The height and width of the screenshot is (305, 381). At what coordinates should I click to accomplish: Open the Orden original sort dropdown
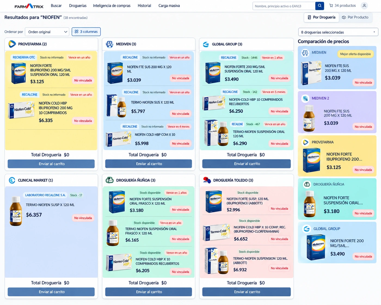click(x=47, y=32)
